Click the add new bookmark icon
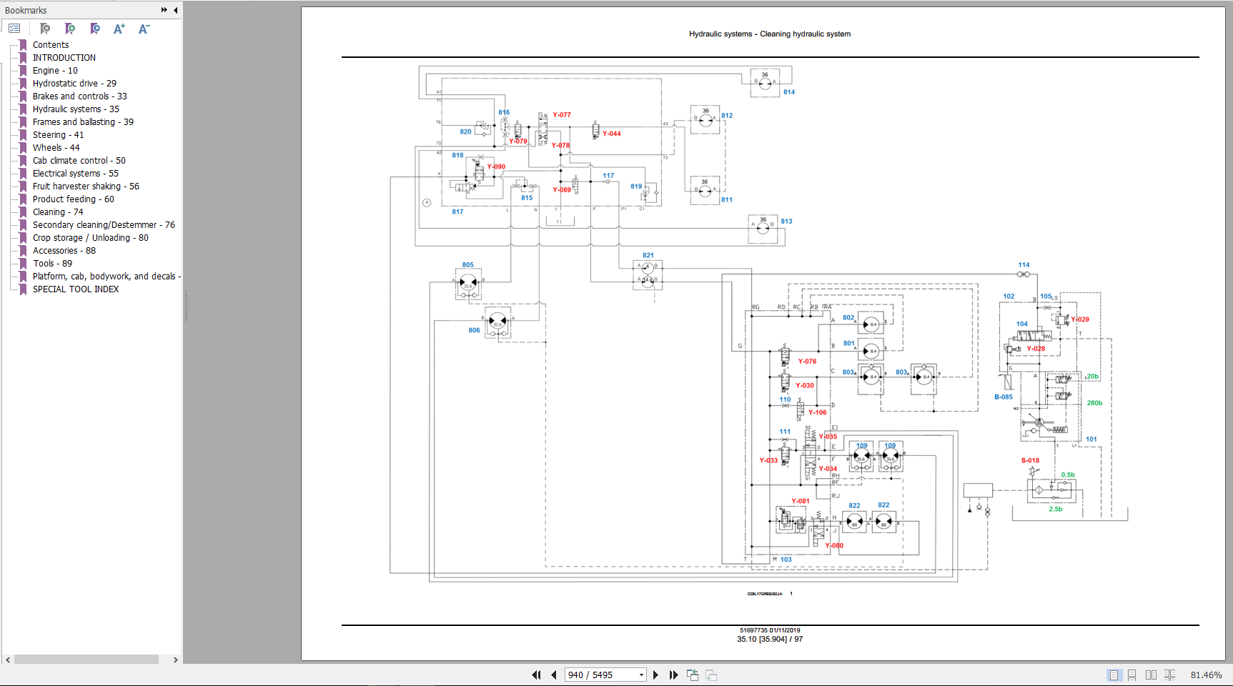1233x686 pixels. [x=70, y=29]
